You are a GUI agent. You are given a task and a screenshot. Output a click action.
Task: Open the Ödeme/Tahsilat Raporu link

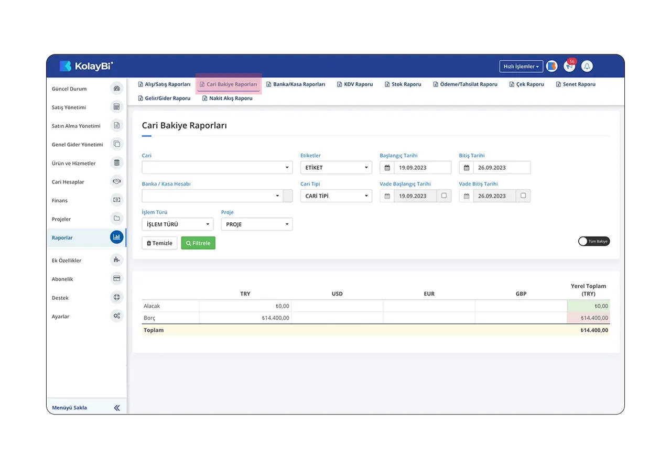coord(465,84)
